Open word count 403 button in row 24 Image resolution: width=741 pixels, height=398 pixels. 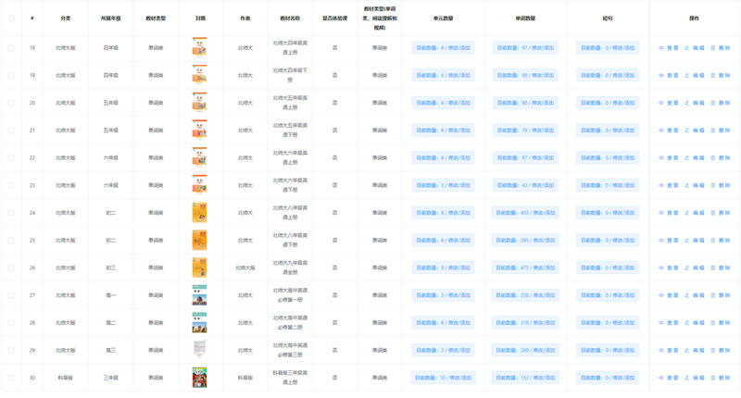(x=525, y=213)
